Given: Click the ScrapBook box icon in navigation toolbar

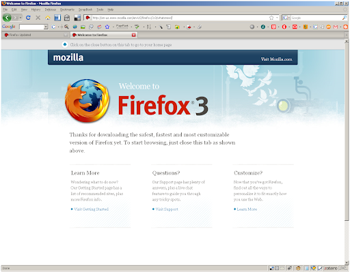Looking at the screenshot, I should click(67, 18).
